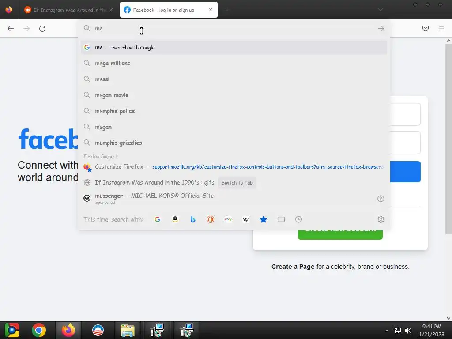Click the first taskbar start/launcher icon
This screenshot has width=452, height=339.
[x=12, y=330]
